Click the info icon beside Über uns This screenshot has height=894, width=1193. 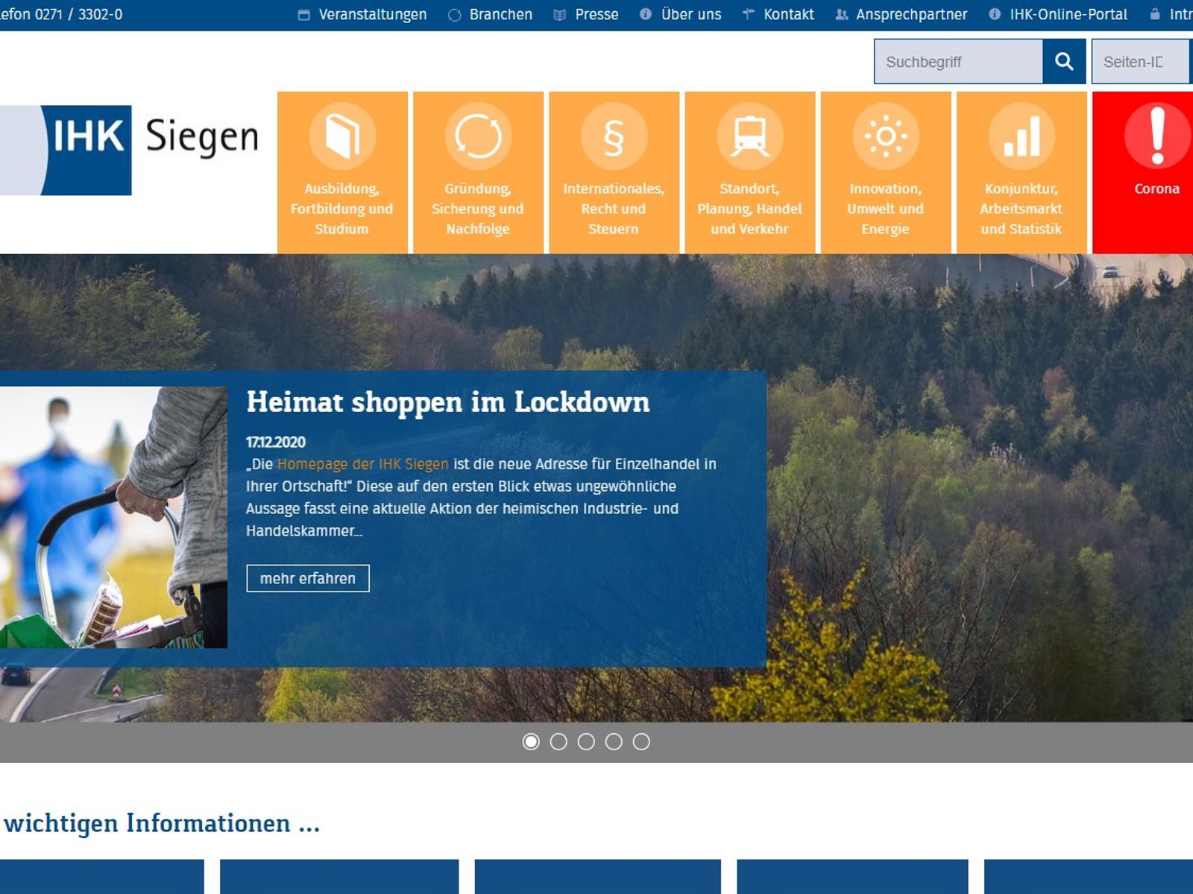646,14
